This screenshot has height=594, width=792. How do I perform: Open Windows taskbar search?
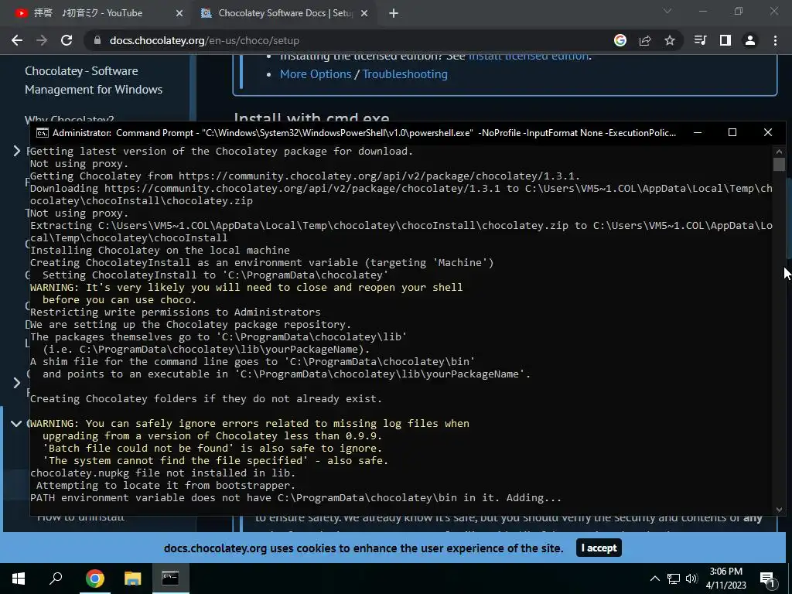coord(56,579)
